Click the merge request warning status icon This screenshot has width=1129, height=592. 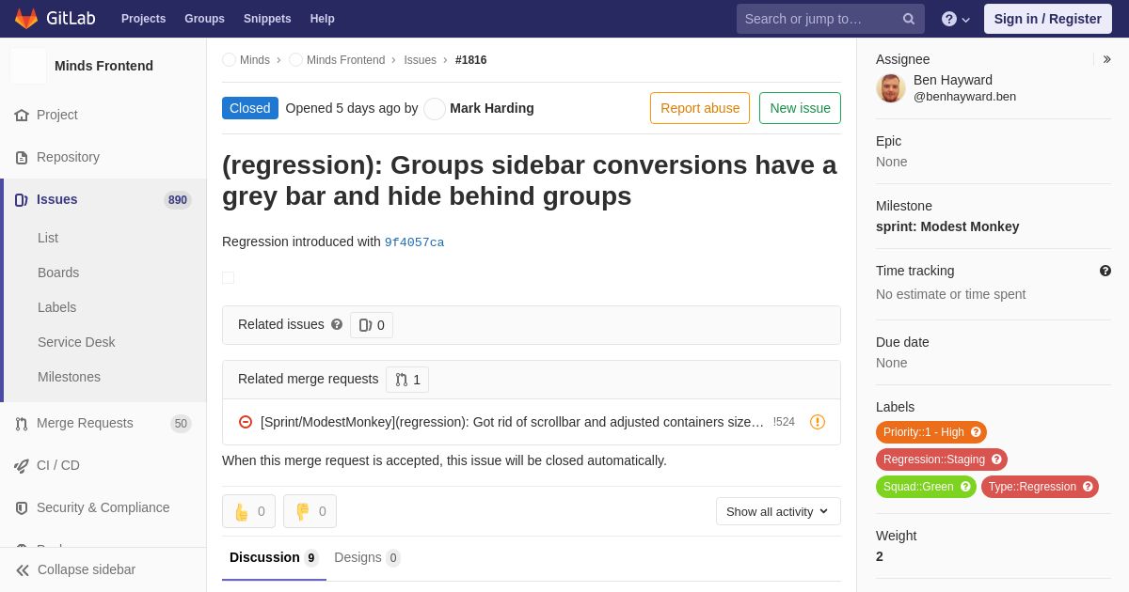[818, 422]
